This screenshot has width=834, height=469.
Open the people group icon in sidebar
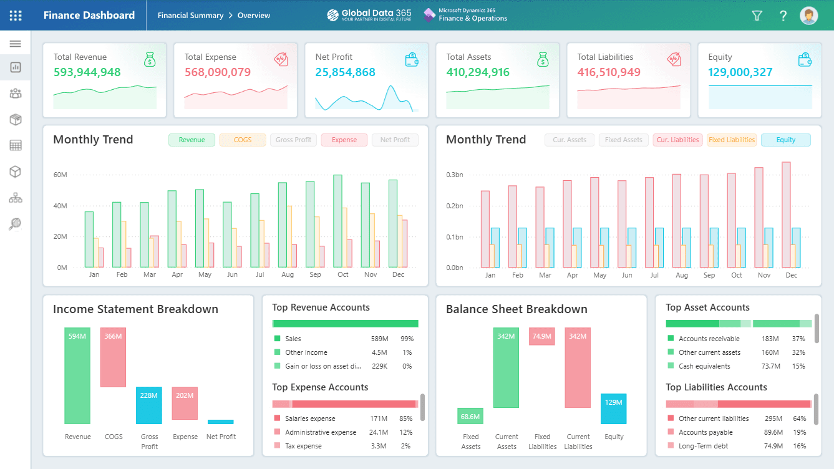tap(16, 94)
